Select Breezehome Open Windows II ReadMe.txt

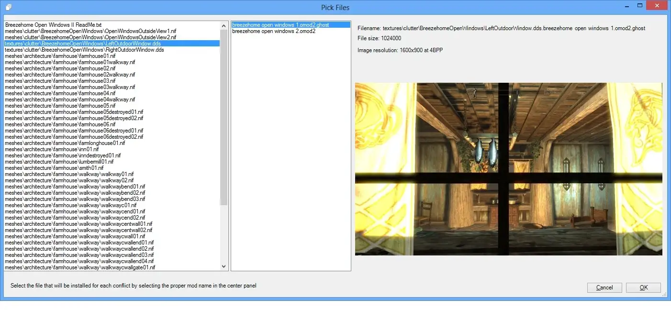(x=53, y=25)
